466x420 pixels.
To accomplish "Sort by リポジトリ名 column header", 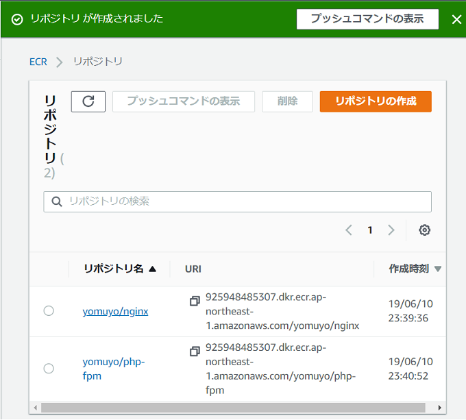I will click(120, 269).
